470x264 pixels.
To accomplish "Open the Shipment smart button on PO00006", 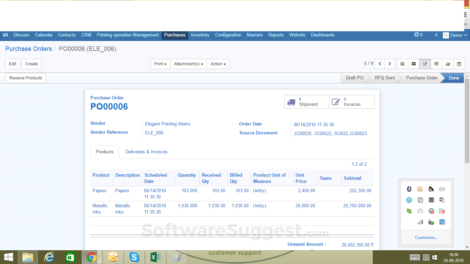I will click(x=306, y=101).
